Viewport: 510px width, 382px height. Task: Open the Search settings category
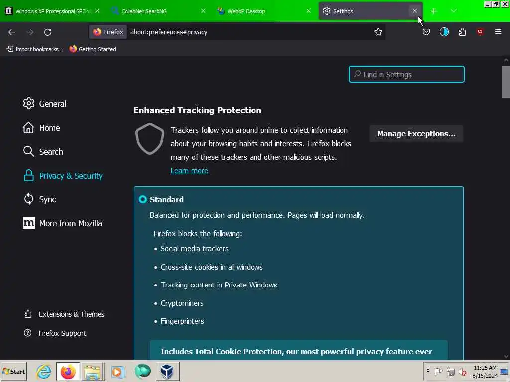coord(43,152)
